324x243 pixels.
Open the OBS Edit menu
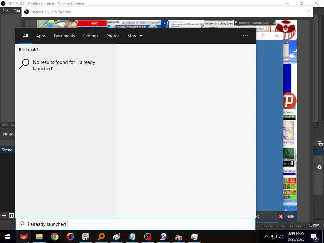coord(17,11)
